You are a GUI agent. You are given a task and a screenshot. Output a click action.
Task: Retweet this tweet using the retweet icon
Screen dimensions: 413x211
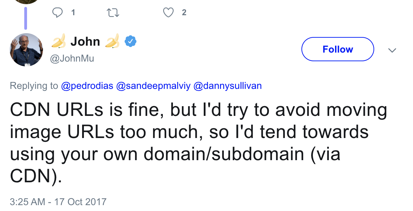[x=113, y=12]
